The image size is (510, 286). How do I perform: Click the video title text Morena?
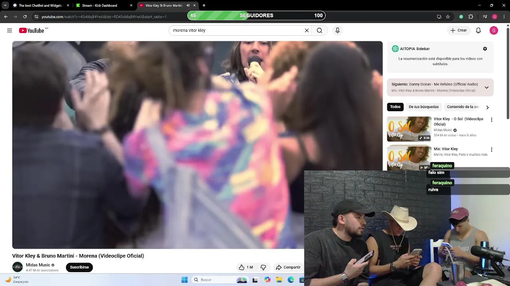pos(78,256)
